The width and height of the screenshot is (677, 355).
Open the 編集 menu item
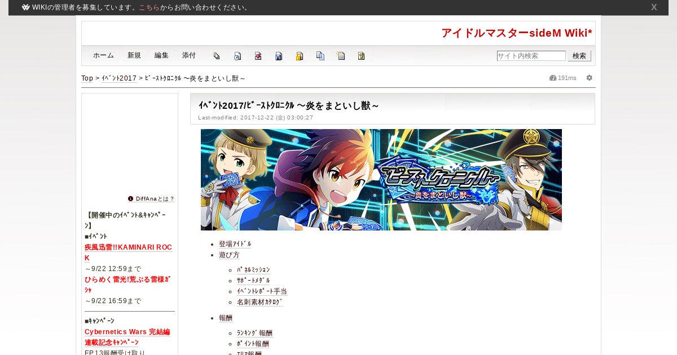tap(161, 55)
